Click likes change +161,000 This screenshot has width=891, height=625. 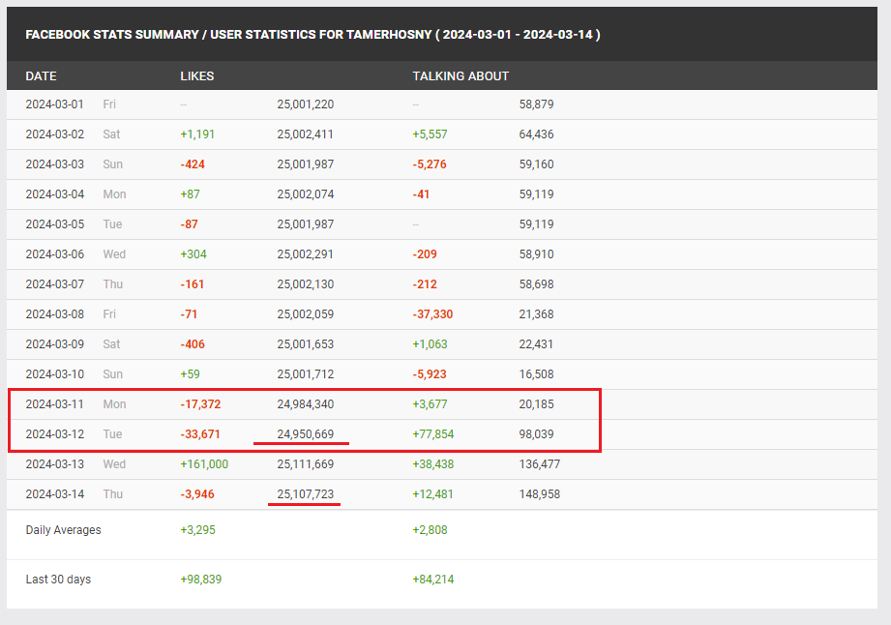[x=204, y=464]
